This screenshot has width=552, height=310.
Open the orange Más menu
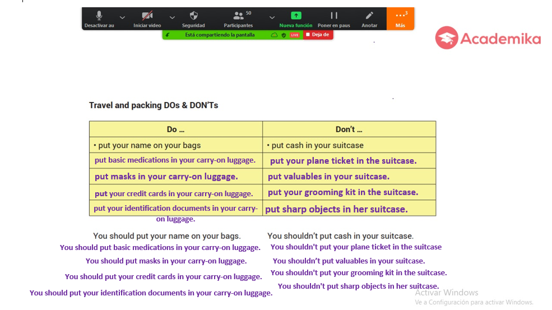tap(400, 18)
